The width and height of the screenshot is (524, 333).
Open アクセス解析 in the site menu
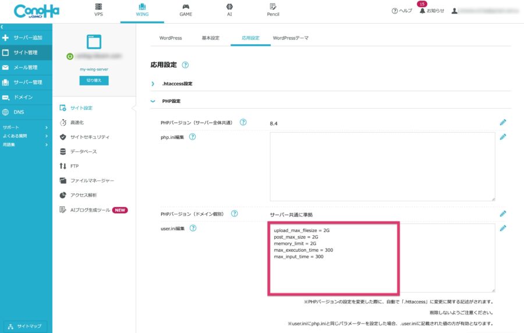(x=78, y=195)
